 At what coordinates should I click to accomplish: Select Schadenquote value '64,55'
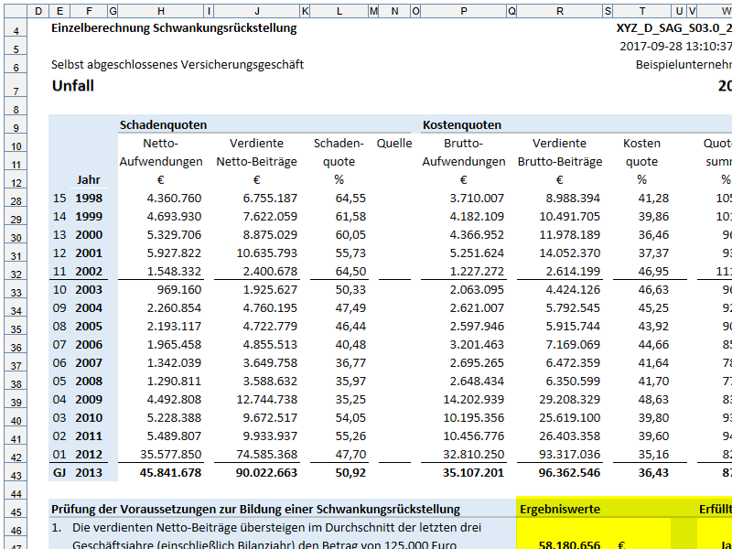(350, 199)
